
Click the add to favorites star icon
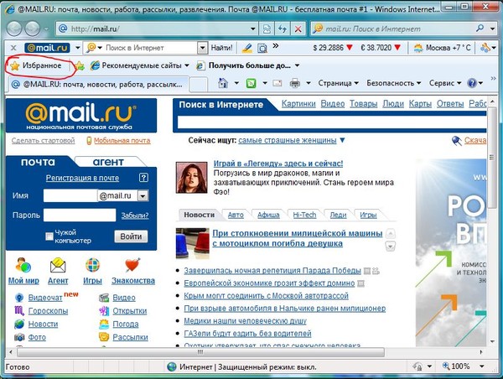tap(80, 66)
